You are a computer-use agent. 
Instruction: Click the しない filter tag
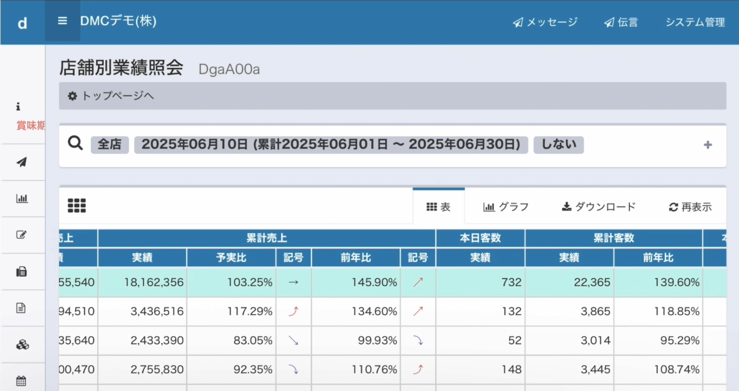(x=558, y=145)
